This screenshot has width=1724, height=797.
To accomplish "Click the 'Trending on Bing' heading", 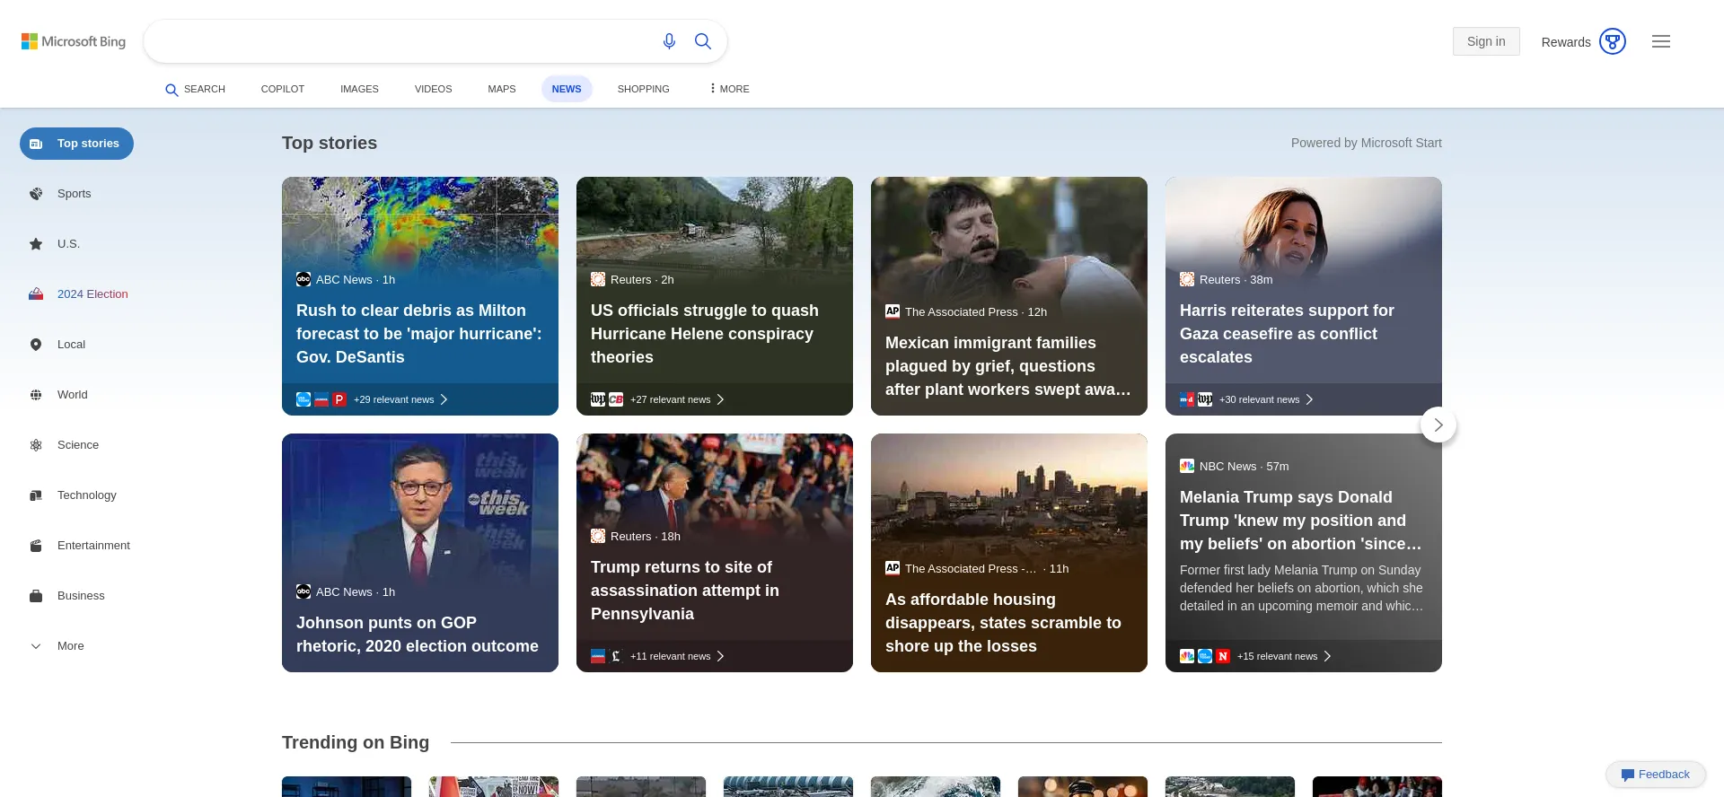I will [x=356, y=742].
